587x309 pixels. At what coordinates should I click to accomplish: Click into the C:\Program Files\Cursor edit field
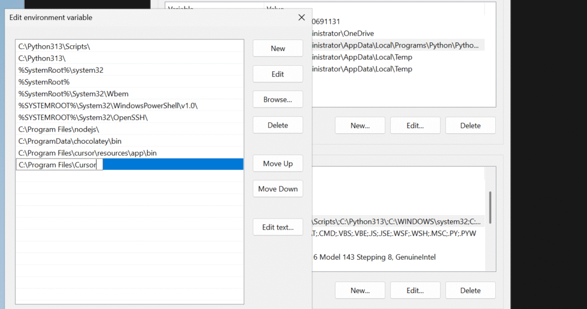coord(60,165)
